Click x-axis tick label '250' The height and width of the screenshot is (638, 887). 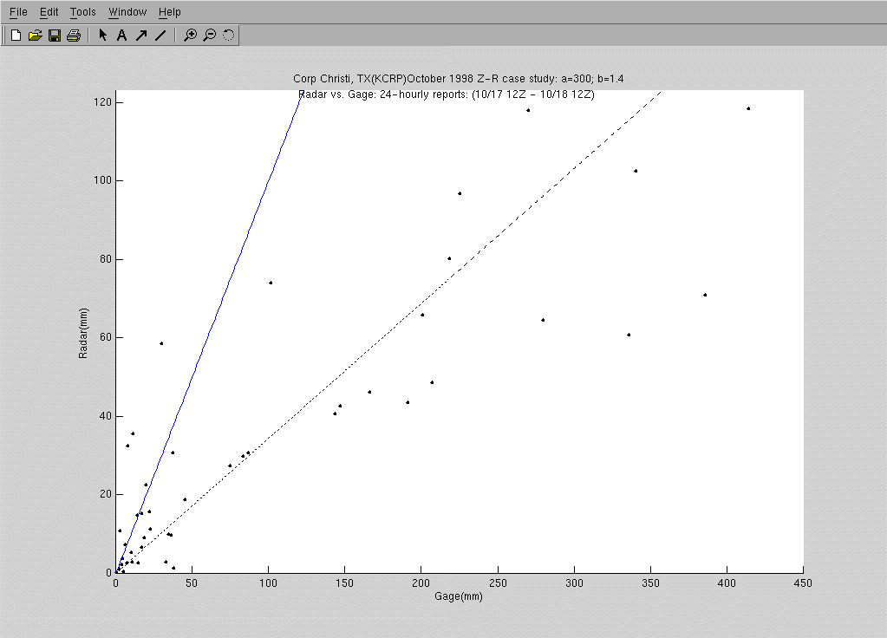click(498, 583)
